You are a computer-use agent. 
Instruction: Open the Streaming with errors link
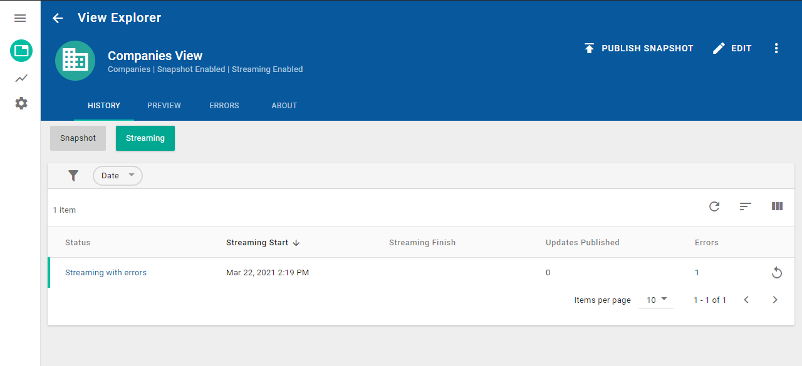106,273
